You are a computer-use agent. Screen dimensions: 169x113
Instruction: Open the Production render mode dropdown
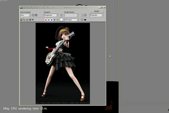[x=97, y=15]
